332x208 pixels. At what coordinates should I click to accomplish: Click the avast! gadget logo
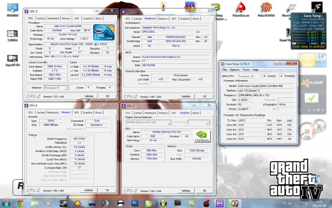coord(312,82)
